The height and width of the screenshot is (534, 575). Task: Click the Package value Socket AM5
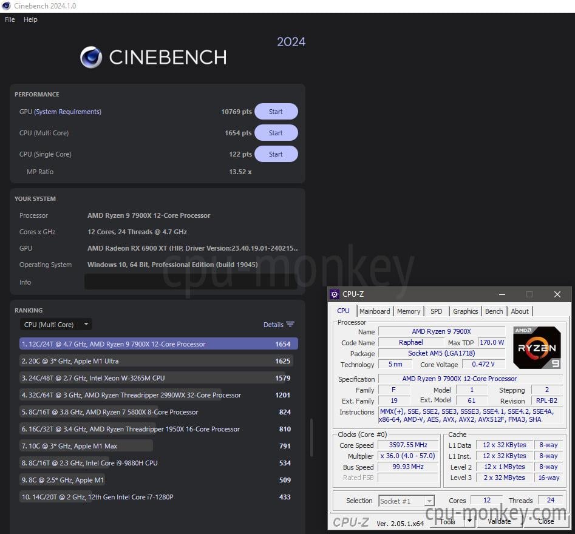click(441, 353)
